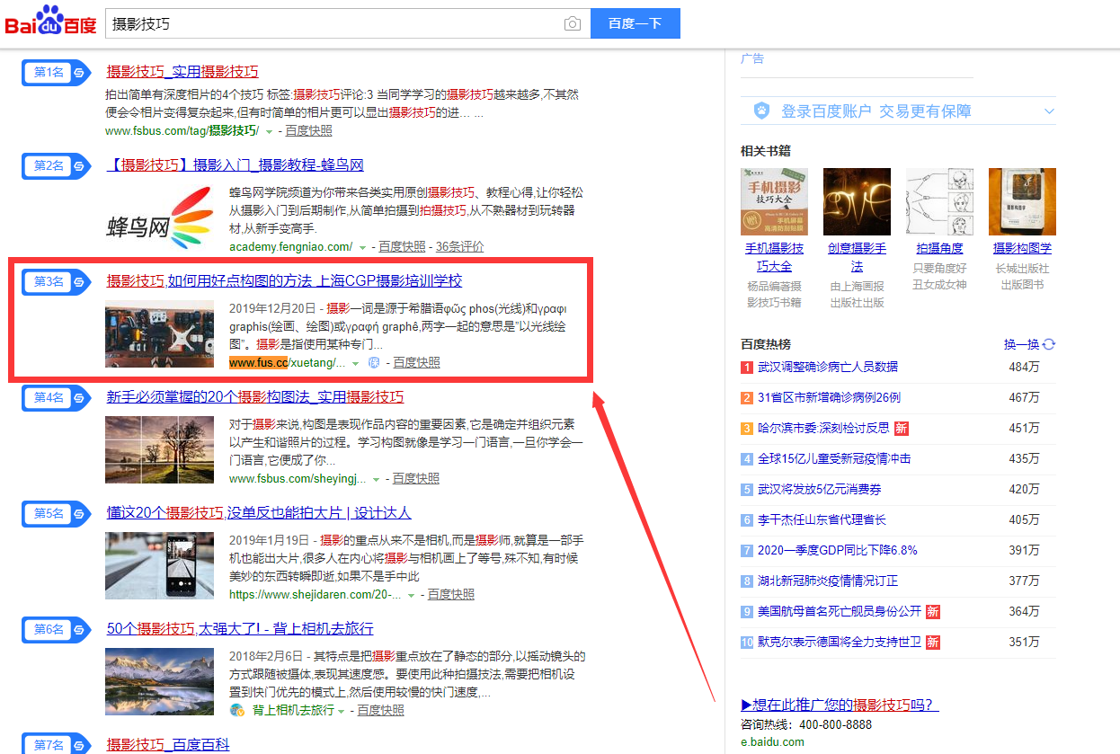
Task: Click the drone thumbnail in the CGP result
Action: tap(160, 334)
